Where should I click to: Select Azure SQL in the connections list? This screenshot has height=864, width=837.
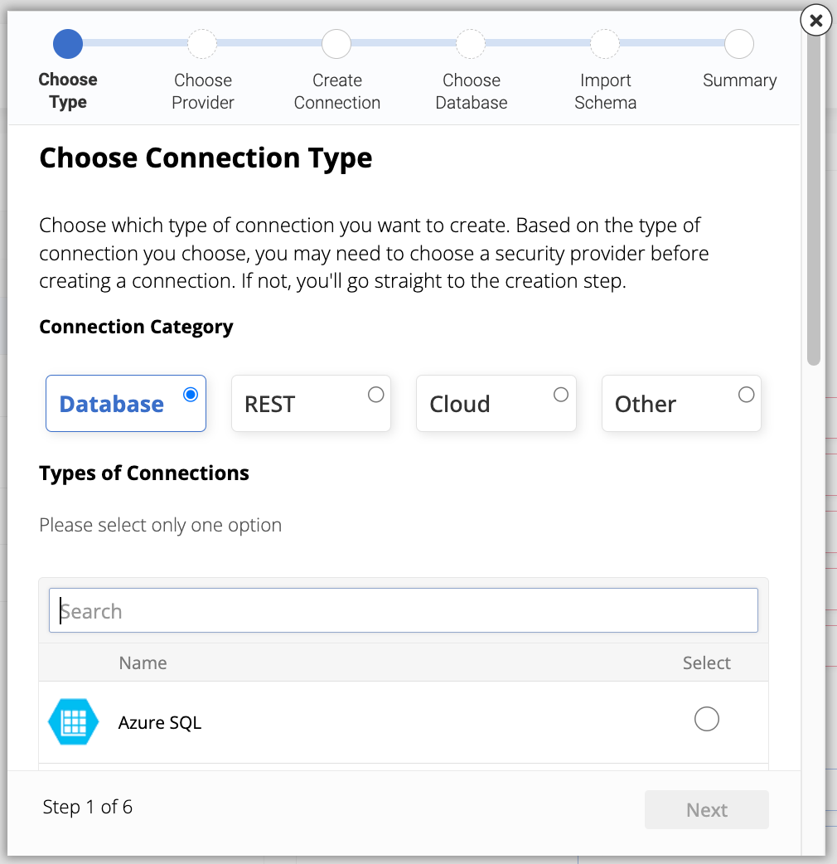click(x=707, y=719)
